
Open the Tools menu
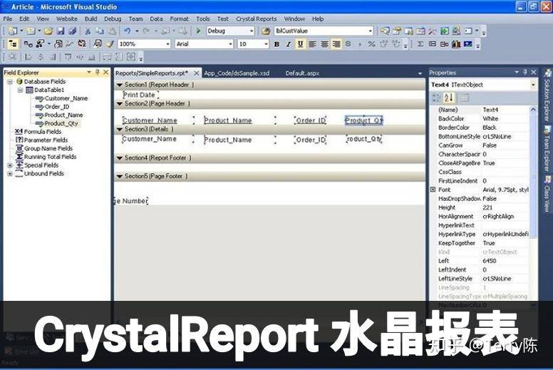point(203,19)
